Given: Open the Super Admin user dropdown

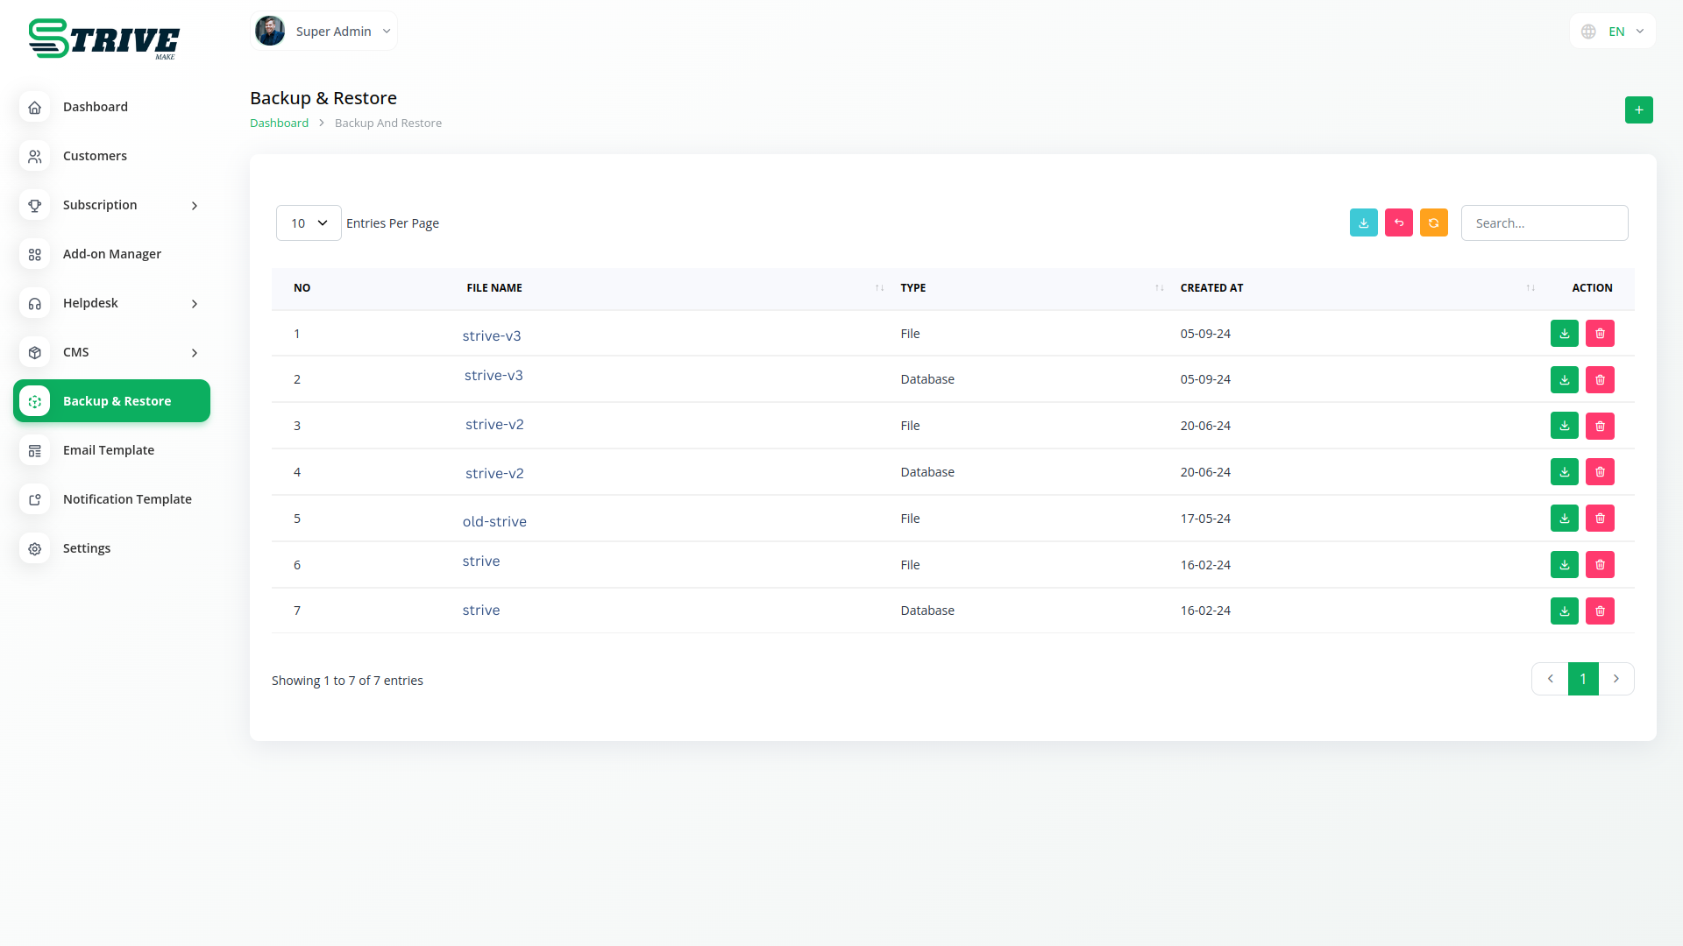Looking at the screenshot, I should point(324,32).
